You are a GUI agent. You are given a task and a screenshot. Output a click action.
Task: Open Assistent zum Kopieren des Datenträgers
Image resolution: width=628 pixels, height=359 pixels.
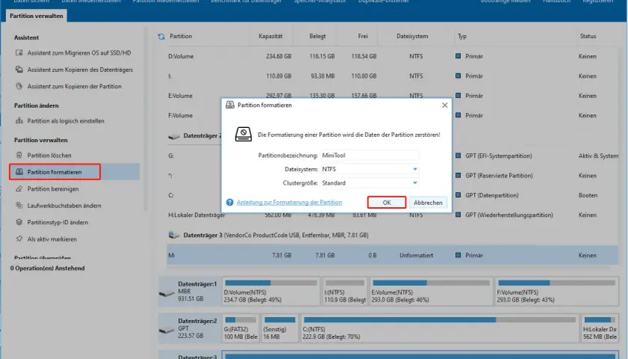(x=80, y=70)
